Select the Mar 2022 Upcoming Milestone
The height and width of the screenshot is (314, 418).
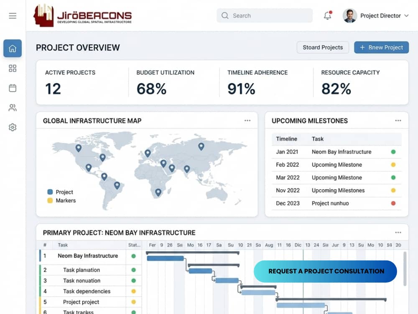point(336,178)
